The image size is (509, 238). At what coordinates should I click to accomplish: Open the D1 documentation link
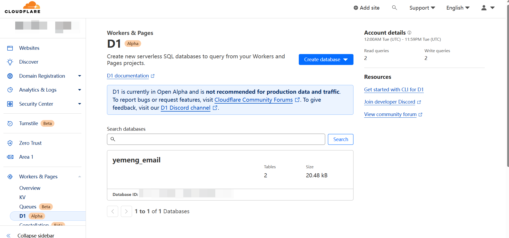pyautogui.click(x=128, y=76)
